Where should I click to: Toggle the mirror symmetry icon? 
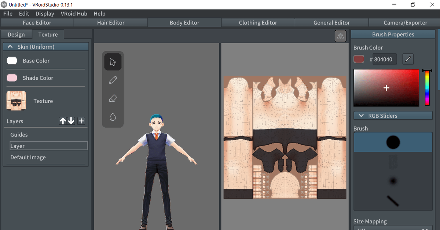(x=341, y=36)
